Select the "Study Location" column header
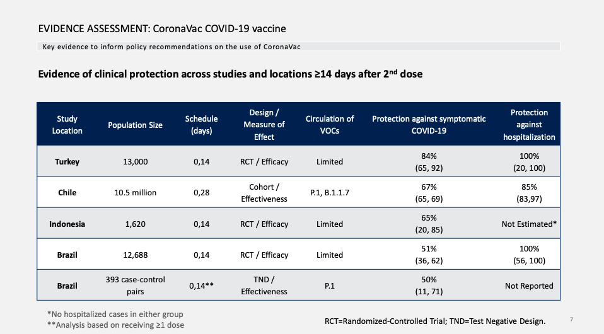The image size is (604, 334). click(x=67, y=125)
